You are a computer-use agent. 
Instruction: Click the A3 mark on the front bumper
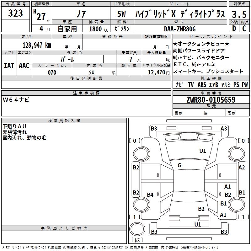click(x=224, y=128)
